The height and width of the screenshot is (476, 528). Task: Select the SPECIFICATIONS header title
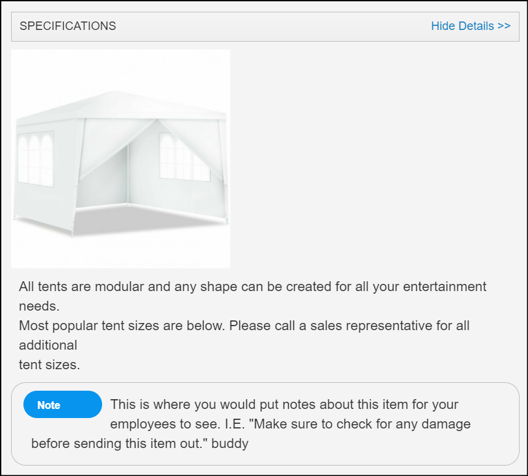(x=68, y=26)
